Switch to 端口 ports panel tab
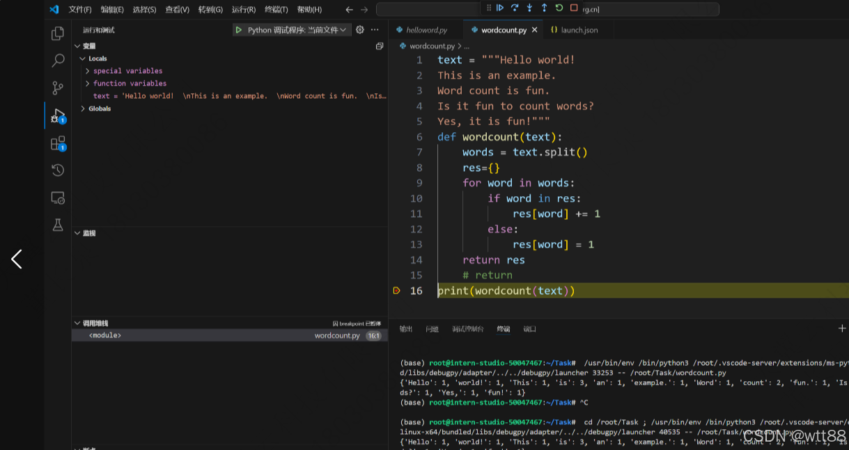 coord(530,328)
